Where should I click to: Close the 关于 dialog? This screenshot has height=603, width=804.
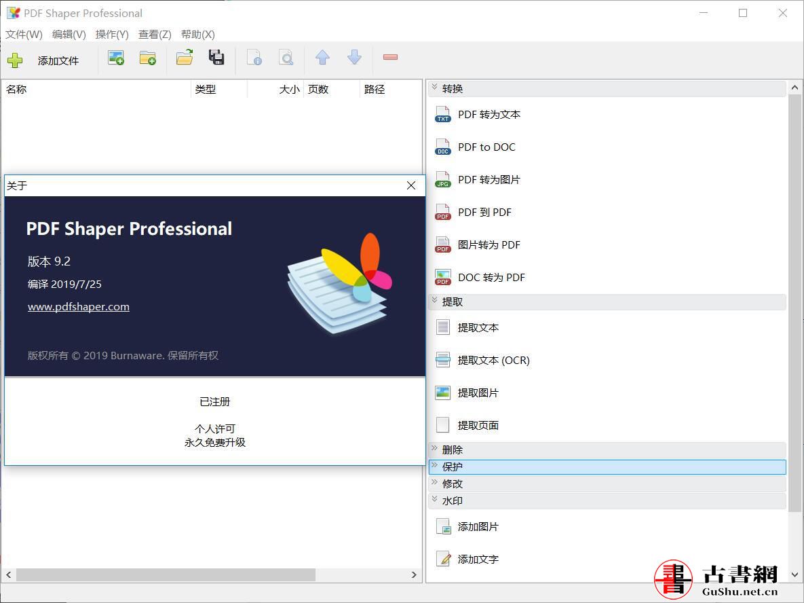[411, 185]
